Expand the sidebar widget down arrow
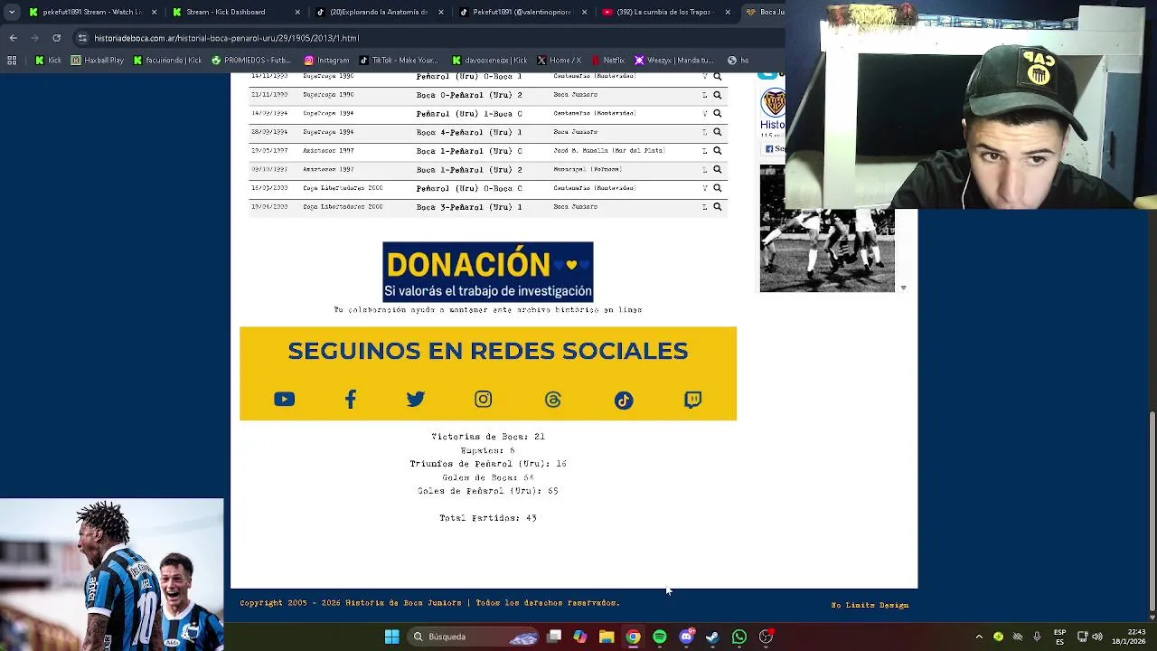 903,288
